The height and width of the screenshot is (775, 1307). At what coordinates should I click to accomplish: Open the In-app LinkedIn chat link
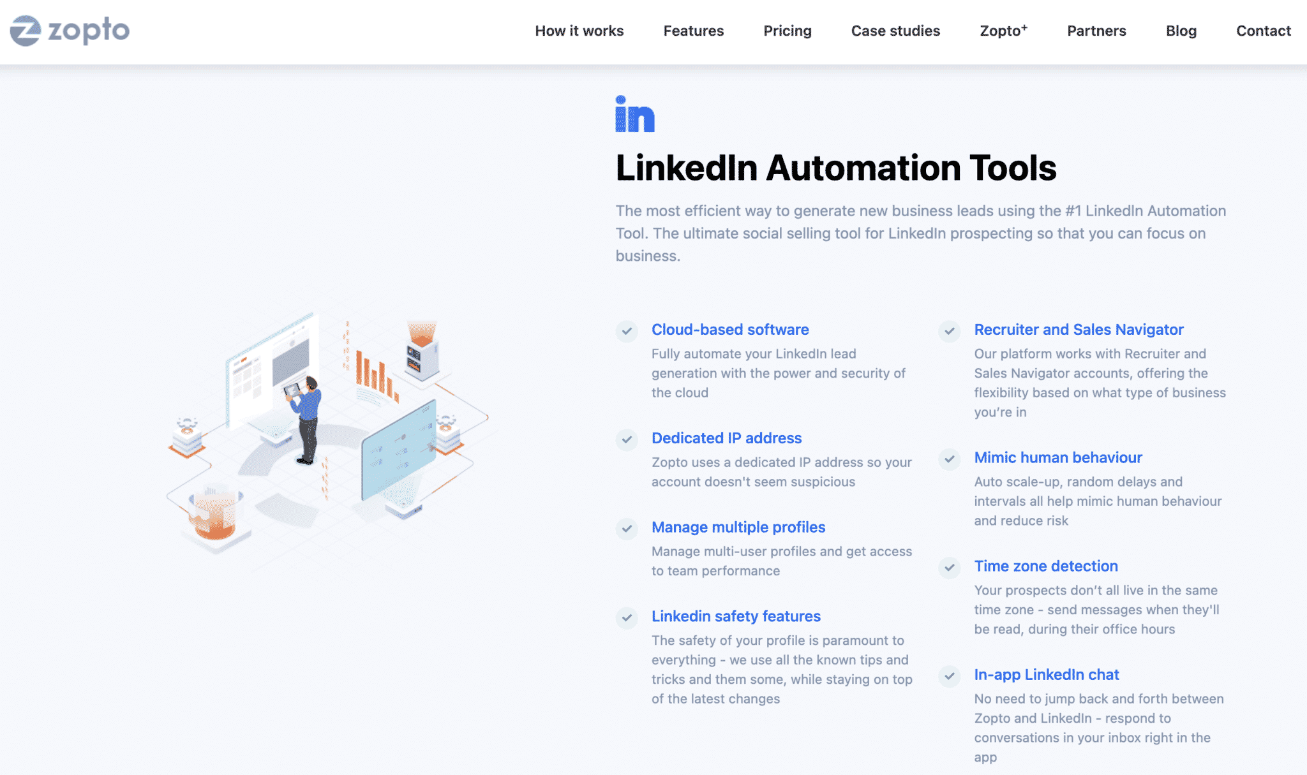(1046, 674)
